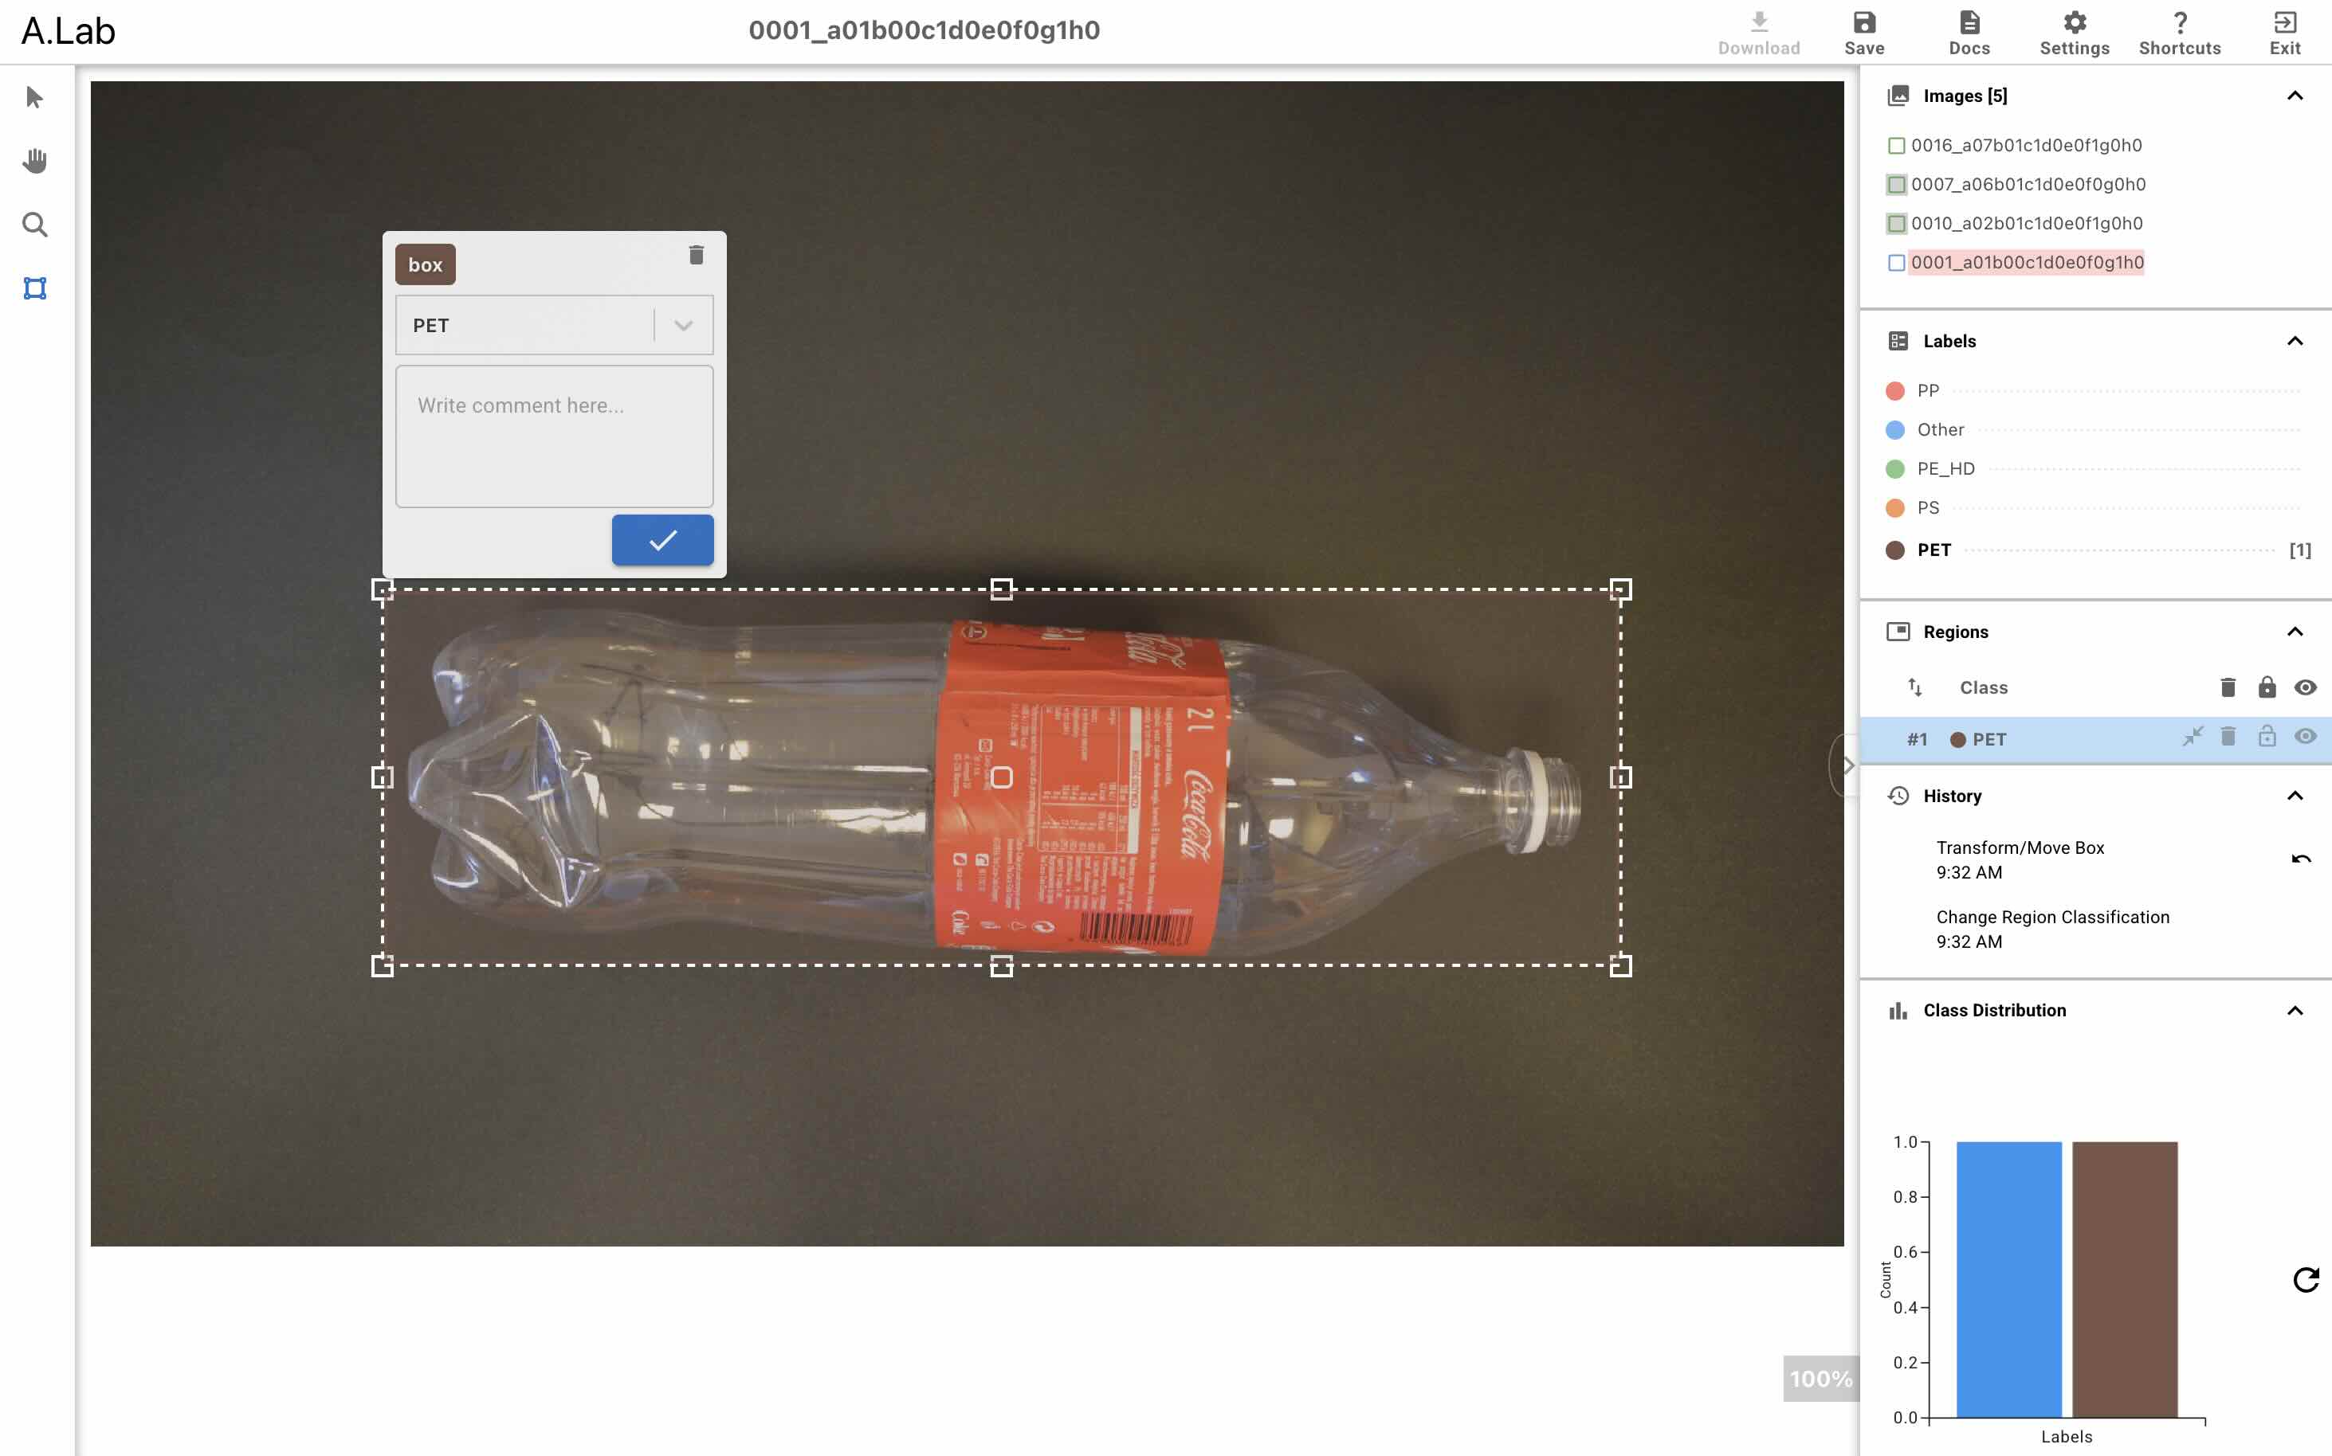Click Change Region Classification history entry
The image size is (2332, 1456).
(x=2052, y=930)
